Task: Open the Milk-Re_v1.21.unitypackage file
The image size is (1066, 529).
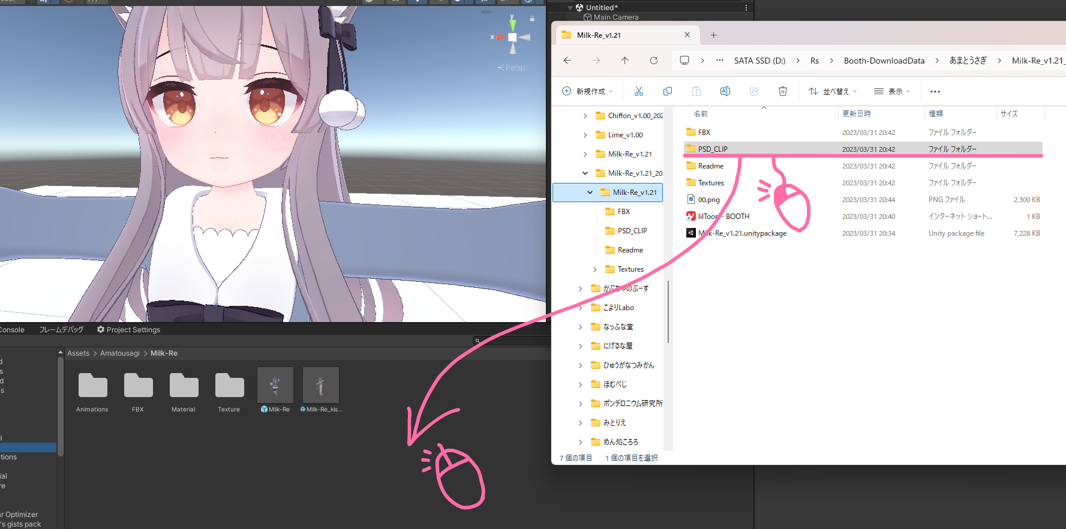Action: pyautogui.click(x=742, y=233)
